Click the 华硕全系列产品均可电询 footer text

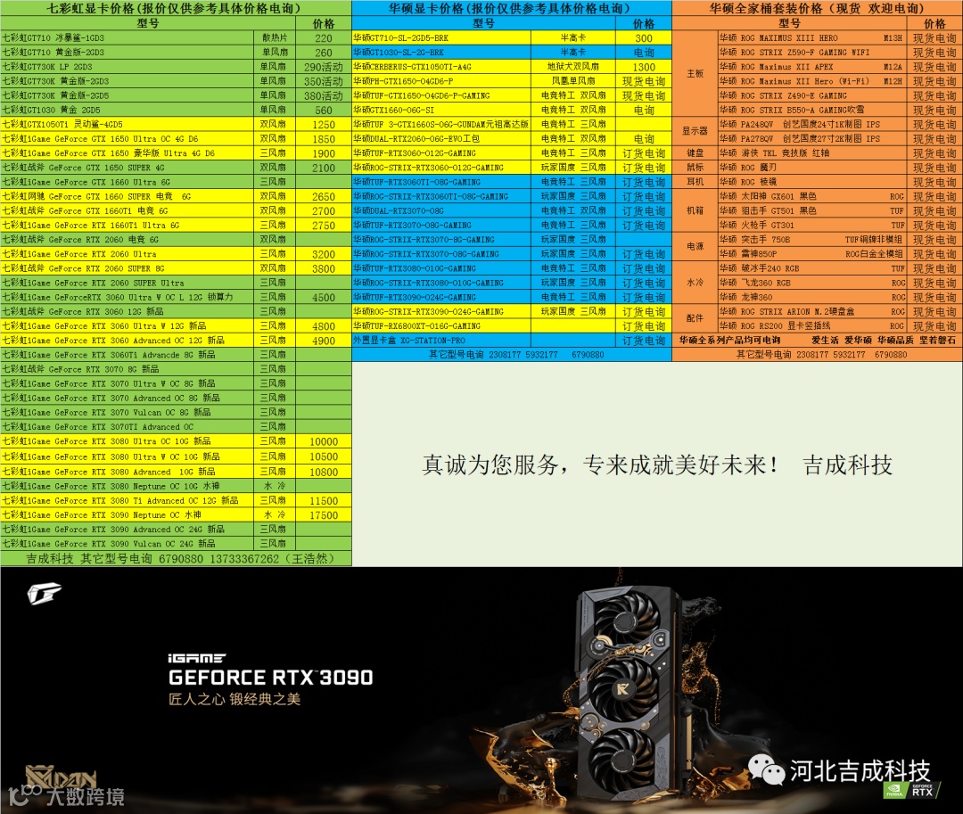click(x=729, y=340)
